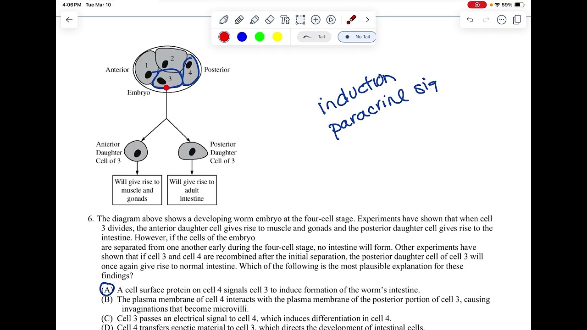This screenshot has width=587, height=330.
Task: Show more toolbar tools with arrow
Action: point(367,20)
